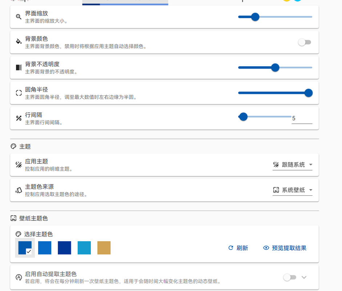Click the 刷新 button
Screen dimensions: 342x291
tap(238, 248)
